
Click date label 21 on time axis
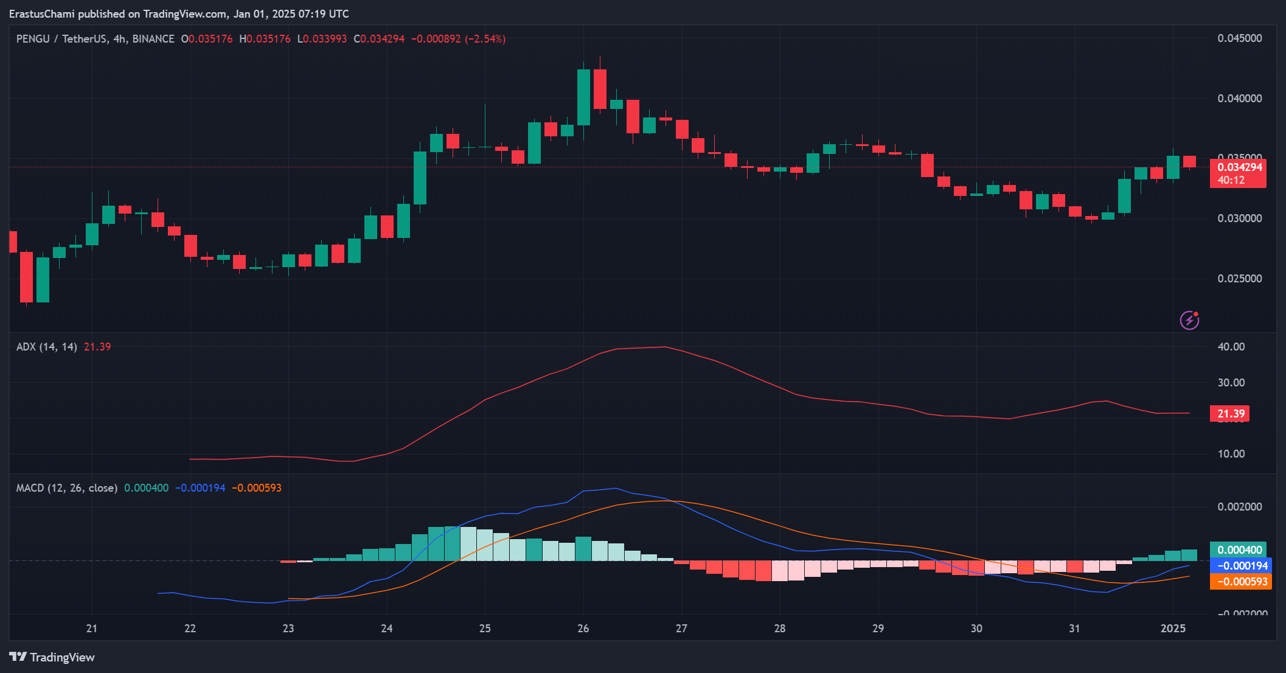pyautogui.click(x=92, y=629)
